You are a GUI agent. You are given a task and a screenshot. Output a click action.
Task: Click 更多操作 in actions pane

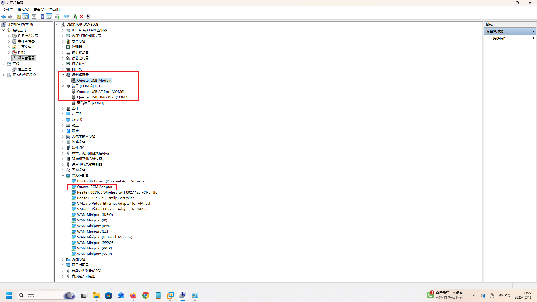pos(500,38)
